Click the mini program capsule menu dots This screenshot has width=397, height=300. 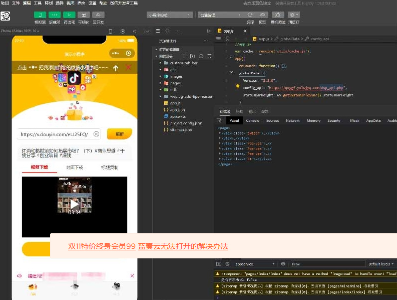(116, 53)
